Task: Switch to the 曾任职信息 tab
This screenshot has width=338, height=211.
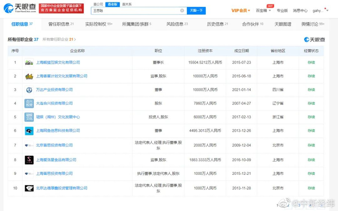Action: coord(61,24)
